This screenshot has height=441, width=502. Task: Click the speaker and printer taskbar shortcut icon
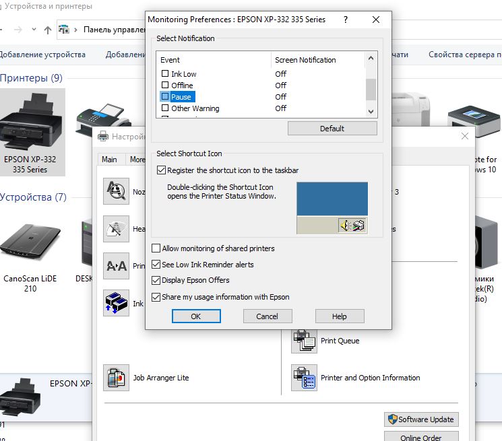coord(352,226)
